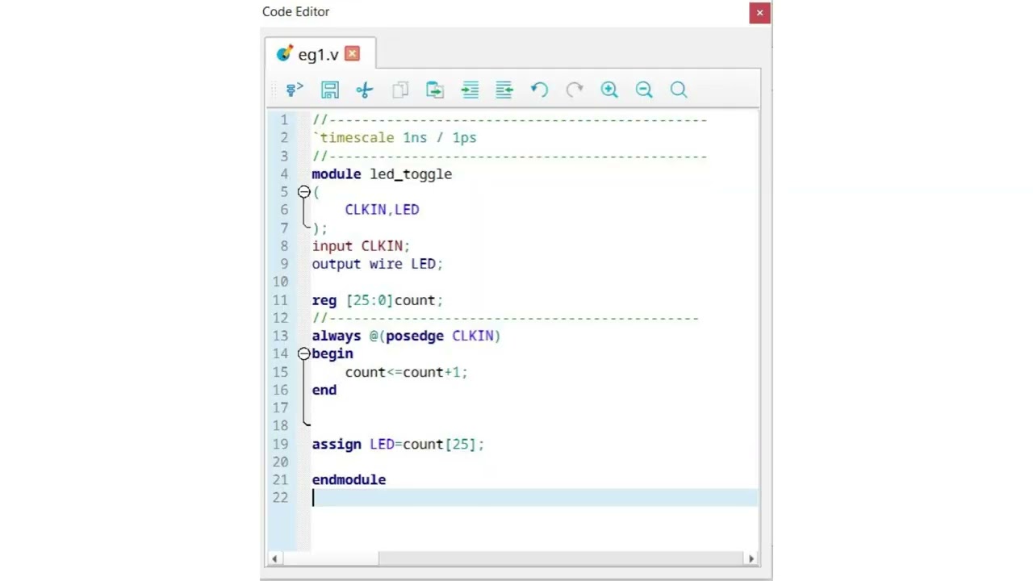Click the 'Code Editor' window title
This screenshot has width=1033, height=581.
(x=295, y=12)
